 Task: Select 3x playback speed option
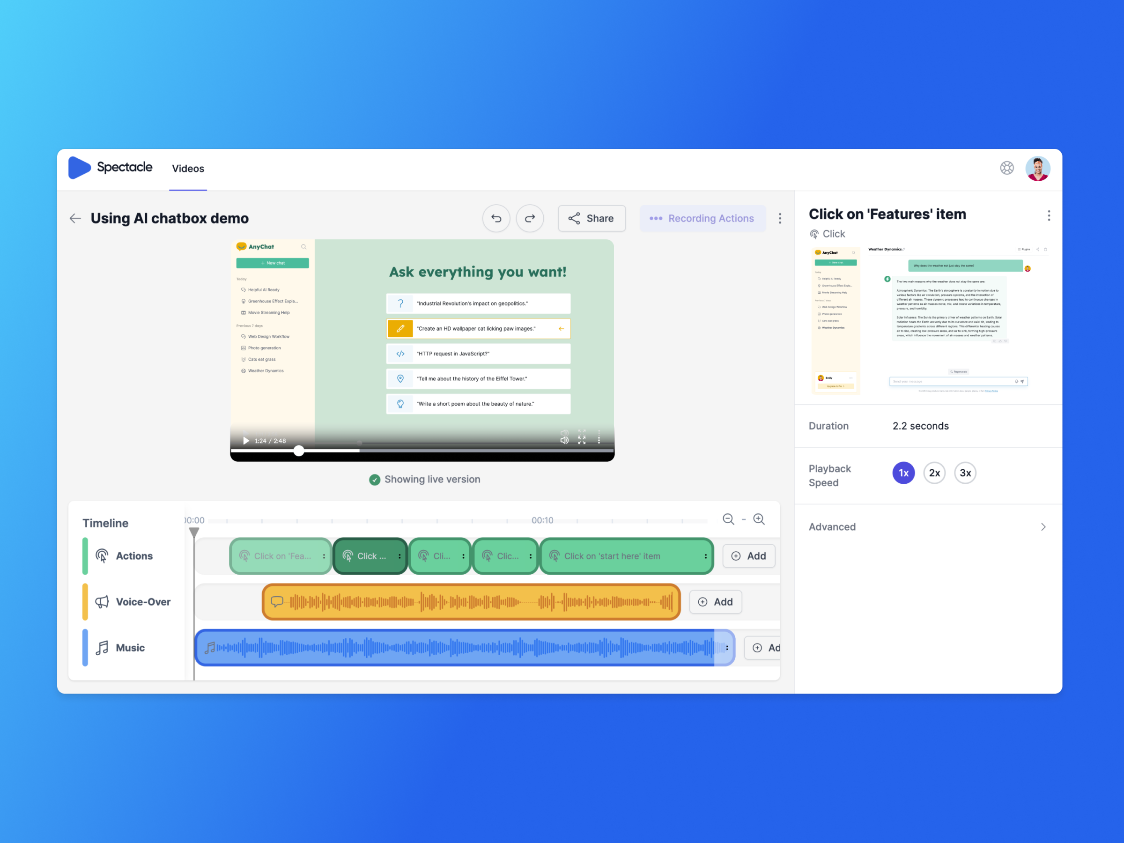coord(965,473)
